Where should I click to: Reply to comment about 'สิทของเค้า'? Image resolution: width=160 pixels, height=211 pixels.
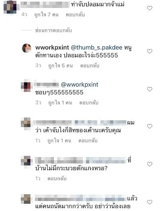tap(88, 141)
